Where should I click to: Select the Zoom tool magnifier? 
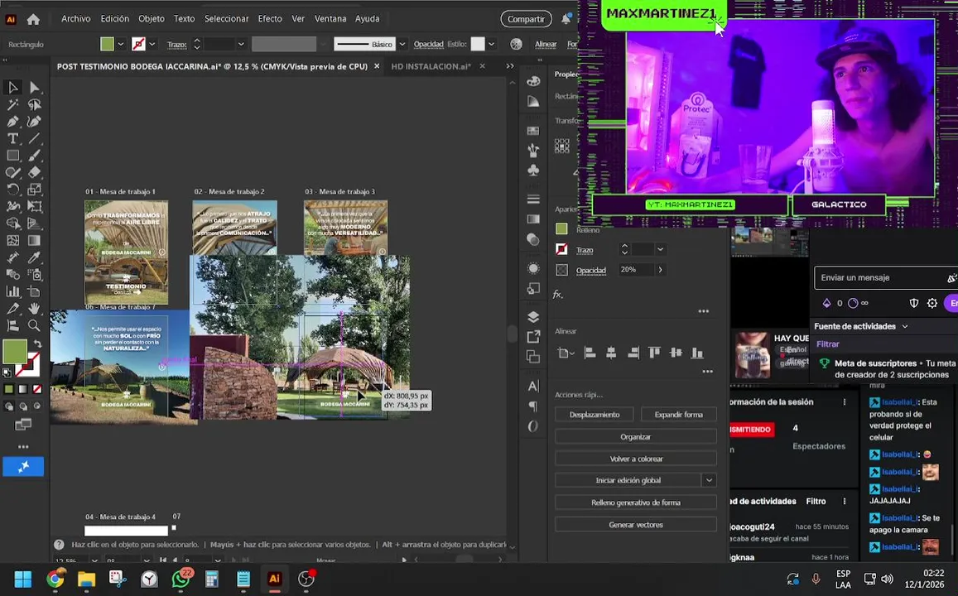tap(34, 325)
